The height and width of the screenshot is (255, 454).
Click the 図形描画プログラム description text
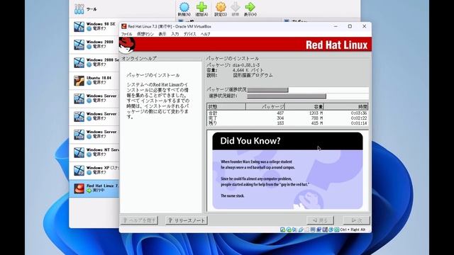(x=253, y=75)
